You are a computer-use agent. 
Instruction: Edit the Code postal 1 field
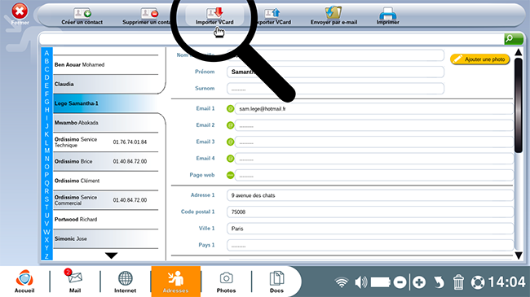click(x=370, y=212)
